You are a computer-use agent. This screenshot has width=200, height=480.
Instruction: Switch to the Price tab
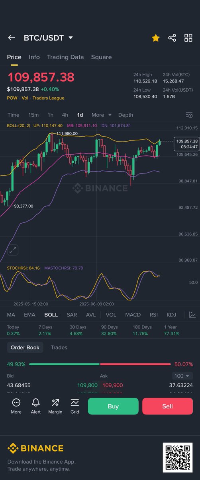[14, 57]
